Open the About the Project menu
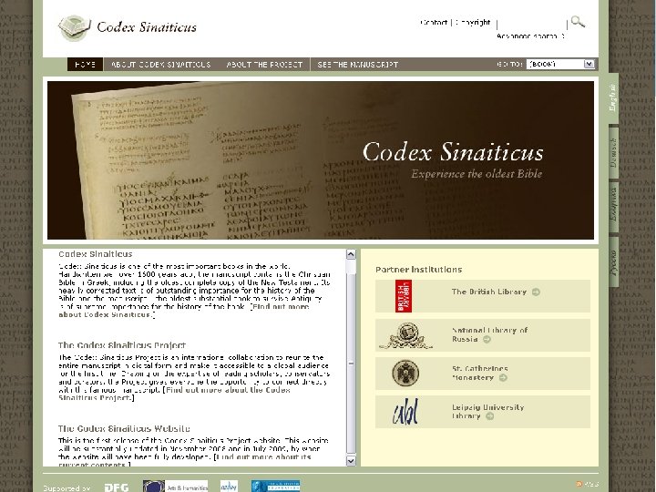 [x=264, y=65]
